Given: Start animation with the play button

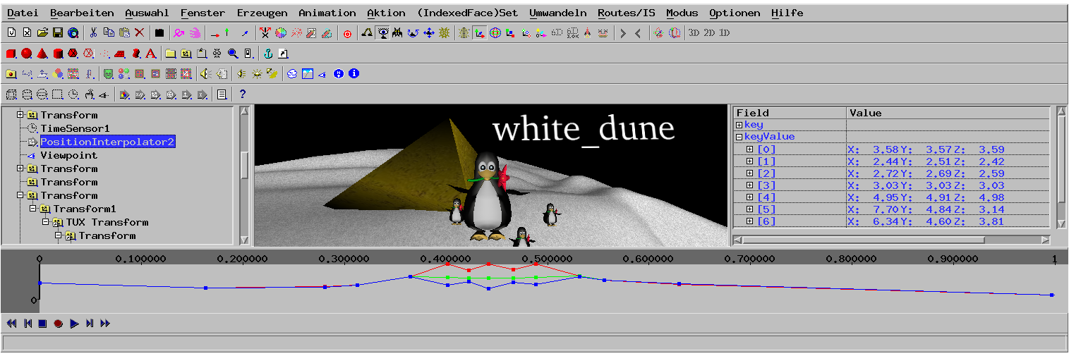Looking at the screenshot, I should coord(74,324).
